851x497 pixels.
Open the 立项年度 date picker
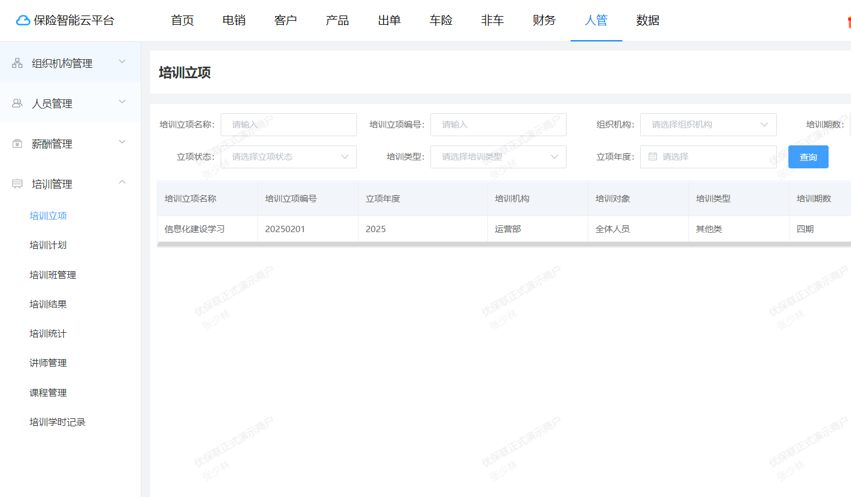coord(708,157)
